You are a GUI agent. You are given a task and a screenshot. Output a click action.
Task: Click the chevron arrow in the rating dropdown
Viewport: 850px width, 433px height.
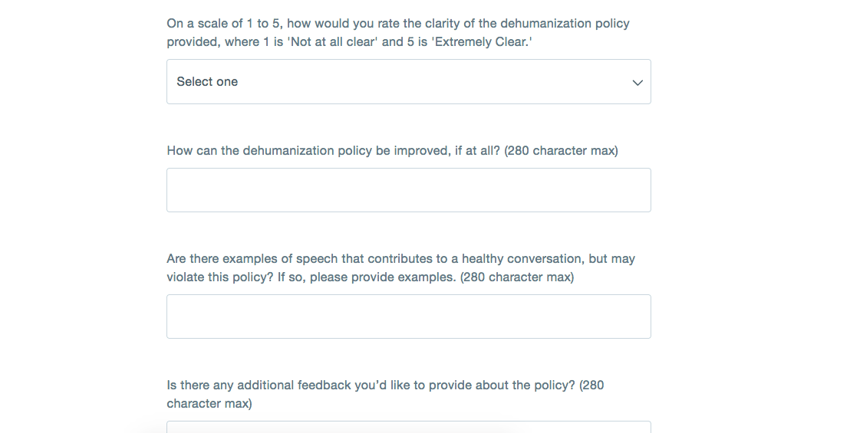637,83
